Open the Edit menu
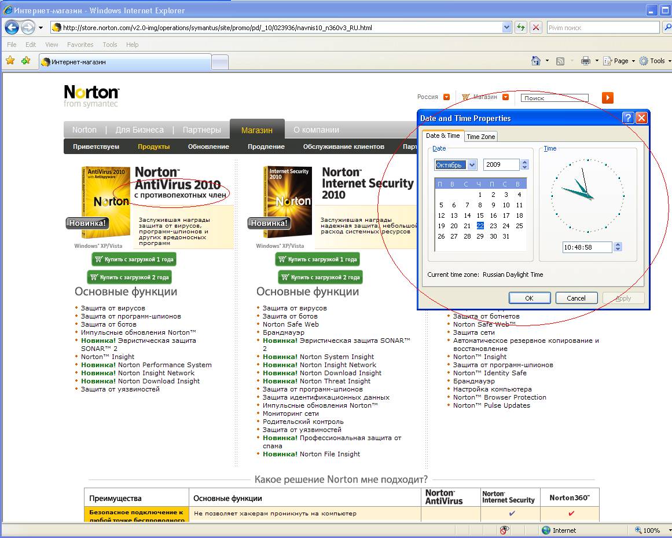 click(31, 45)
